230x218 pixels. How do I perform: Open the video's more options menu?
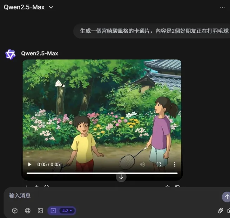click(175, 164)
